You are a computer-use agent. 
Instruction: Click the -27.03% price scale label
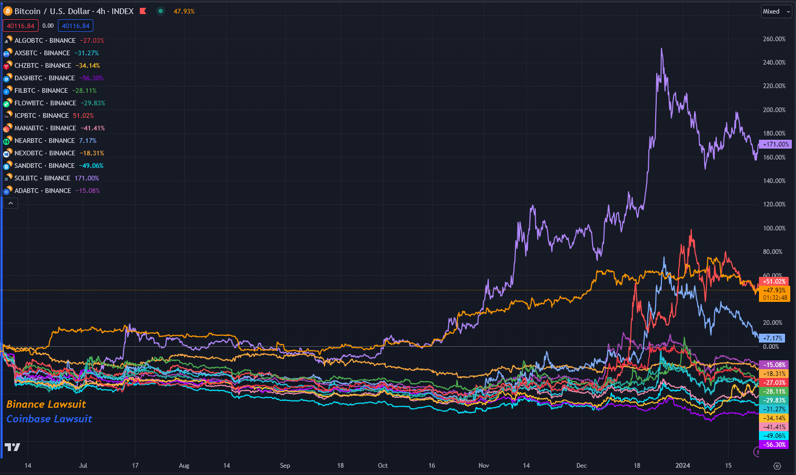click(x=774, y=383)
